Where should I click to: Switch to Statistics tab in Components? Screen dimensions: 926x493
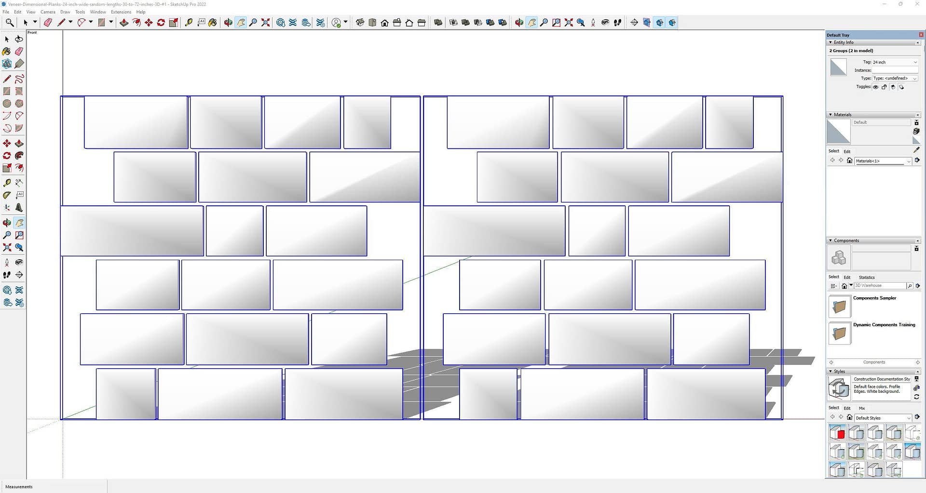[866, 277]
